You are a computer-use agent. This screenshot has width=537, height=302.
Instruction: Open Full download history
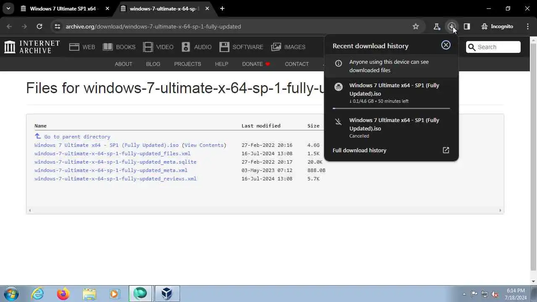click(360, 150)
